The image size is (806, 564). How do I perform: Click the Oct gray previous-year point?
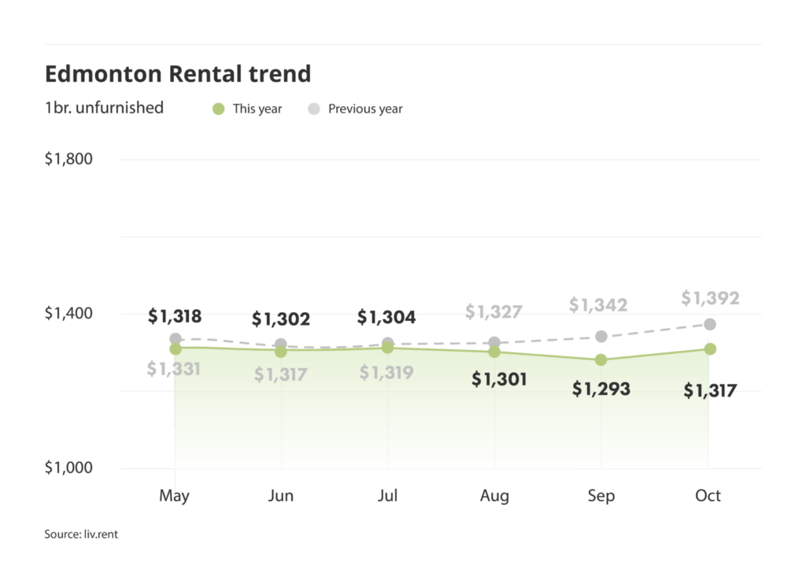(x=710, y=324)
